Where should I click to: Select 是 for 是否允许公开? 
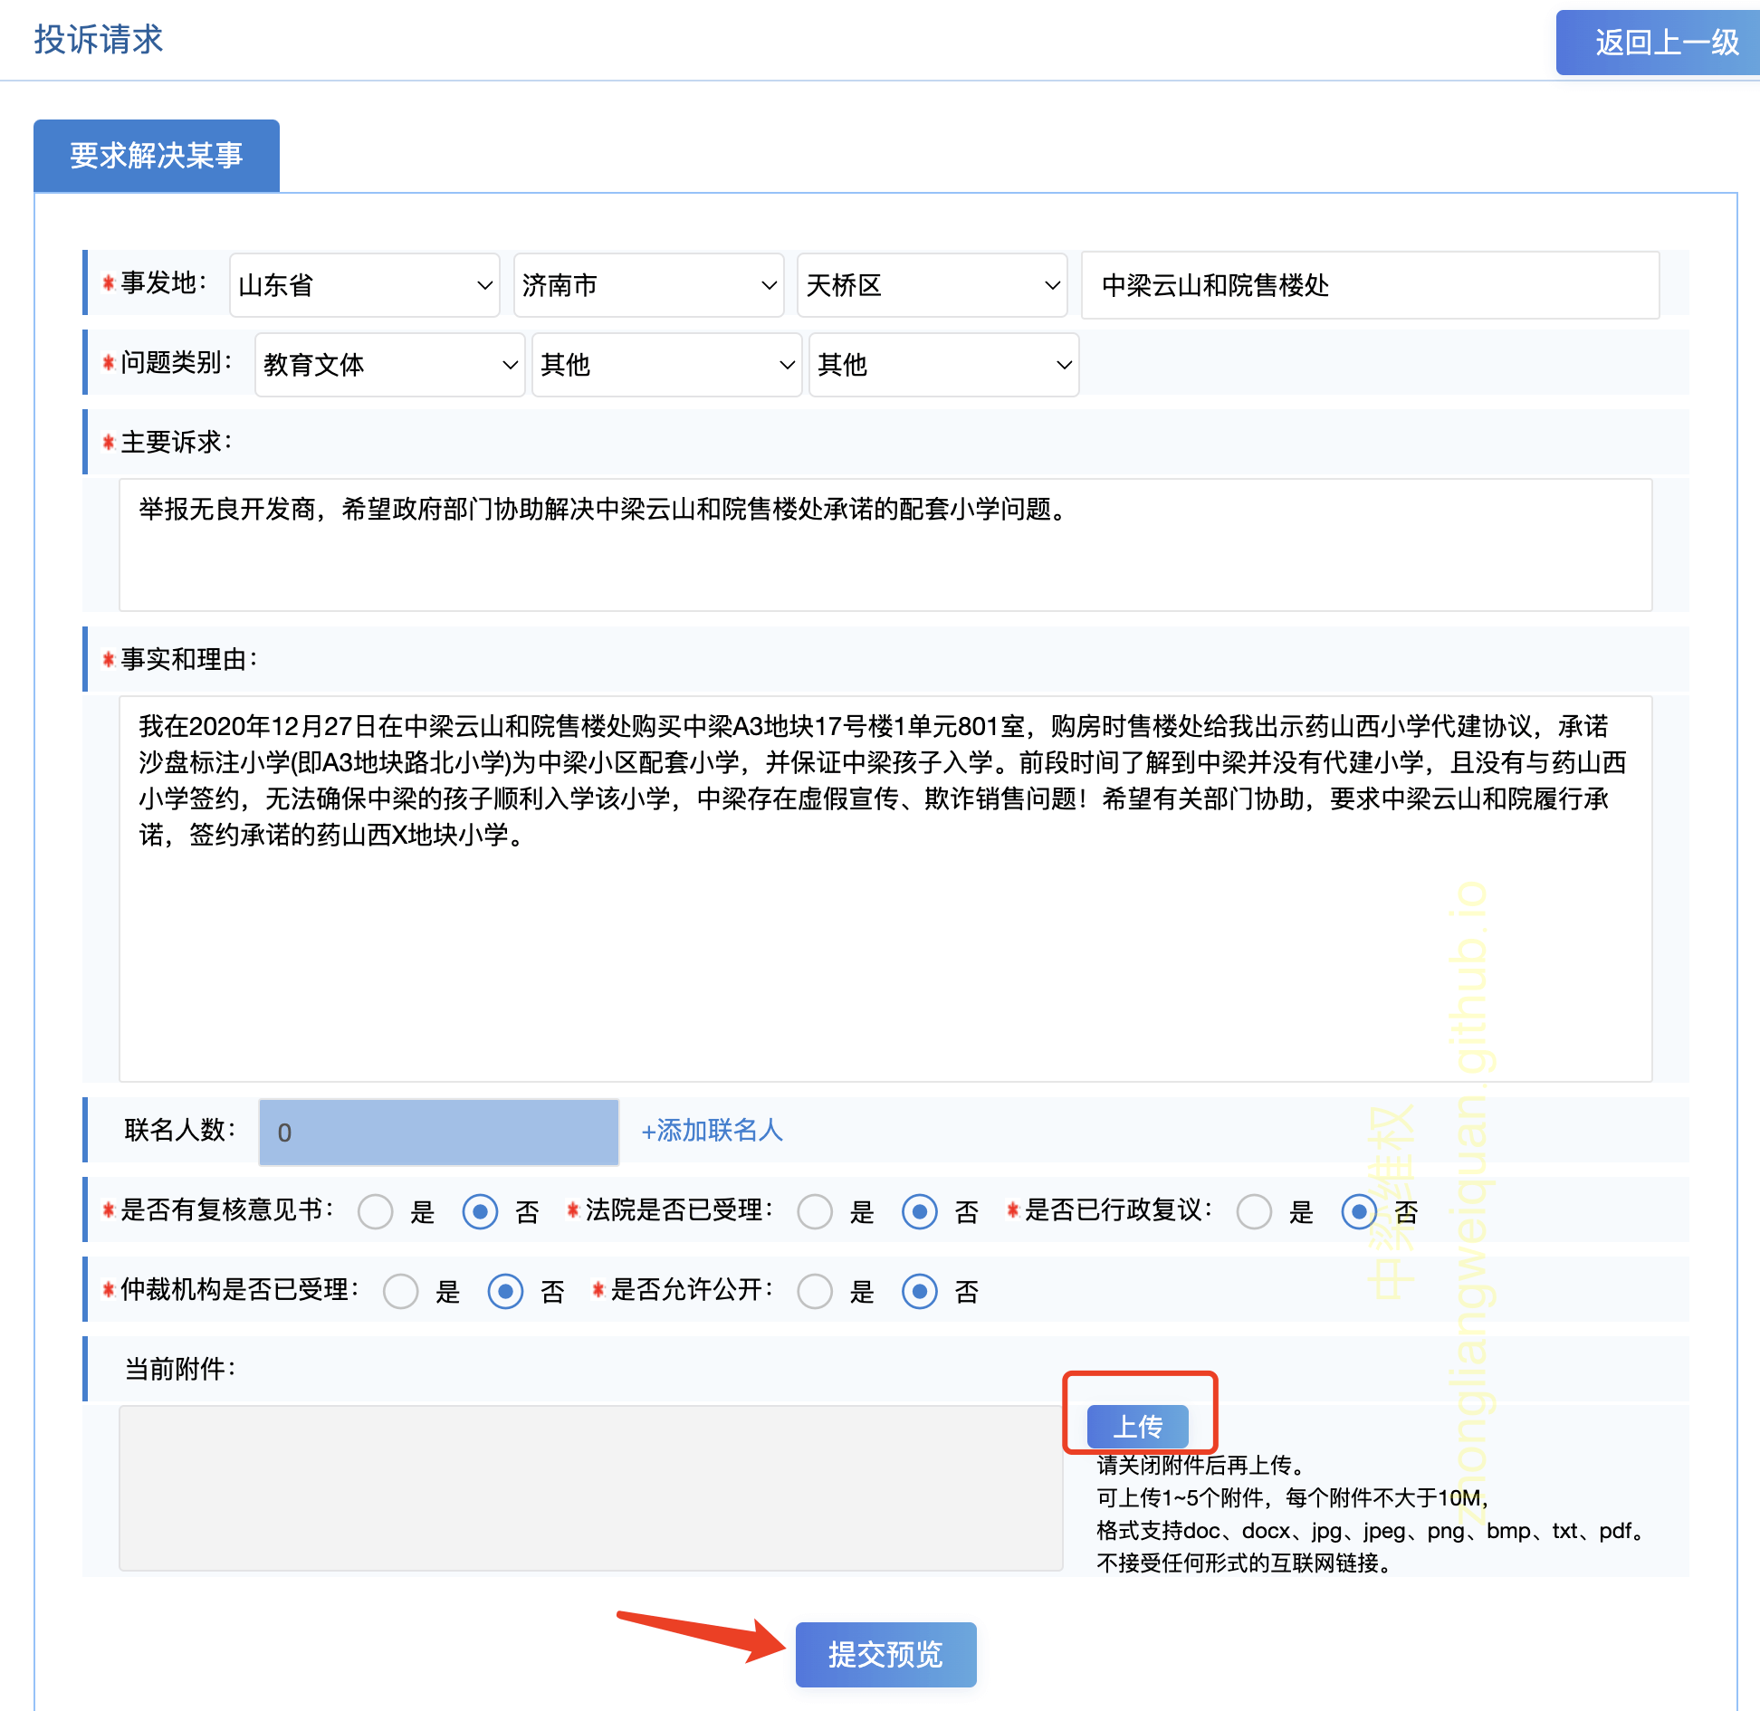[815, 1291]
